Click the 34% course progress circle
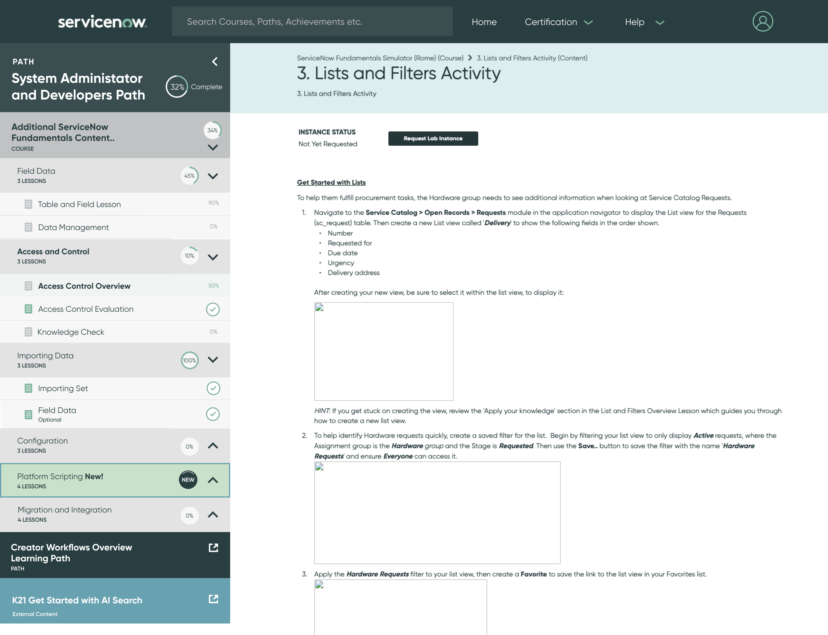The height and width of the screenshot is (635, 828). pyautogui.click(x=213, y=130)
